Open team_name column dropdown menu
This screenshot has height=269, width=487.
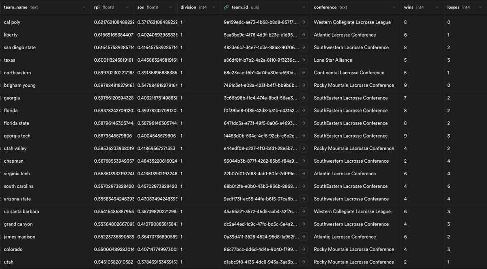pos(84,7)
